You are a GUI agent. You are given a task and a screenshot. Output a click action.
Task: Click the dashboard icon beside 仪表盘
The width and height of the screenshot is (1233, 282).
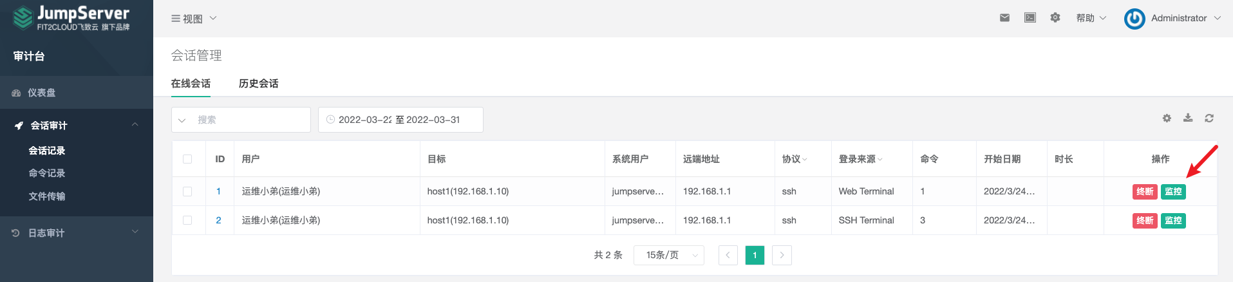coord(17,93)
